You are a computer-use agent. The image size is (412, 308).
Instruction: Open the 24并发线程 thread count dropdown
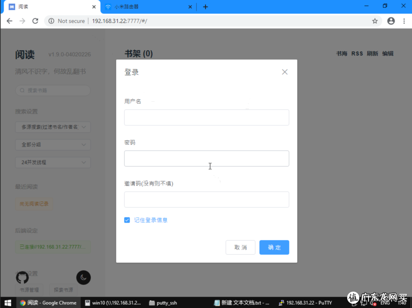coord(53,162)
